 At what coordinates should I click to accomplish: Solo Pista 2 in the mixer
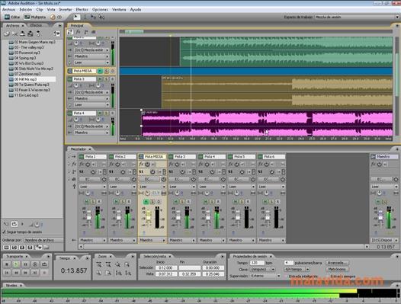(x=123, y=202)
